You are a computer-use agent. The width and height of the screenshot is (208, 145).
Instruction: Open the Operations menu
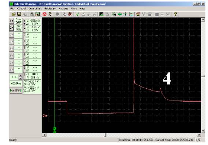(35, 9)
